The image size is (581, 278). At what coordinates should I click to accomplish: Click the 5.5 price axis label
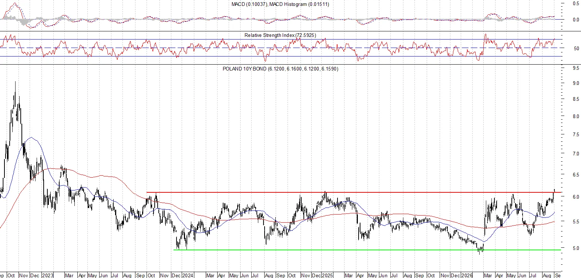(576, 222)
